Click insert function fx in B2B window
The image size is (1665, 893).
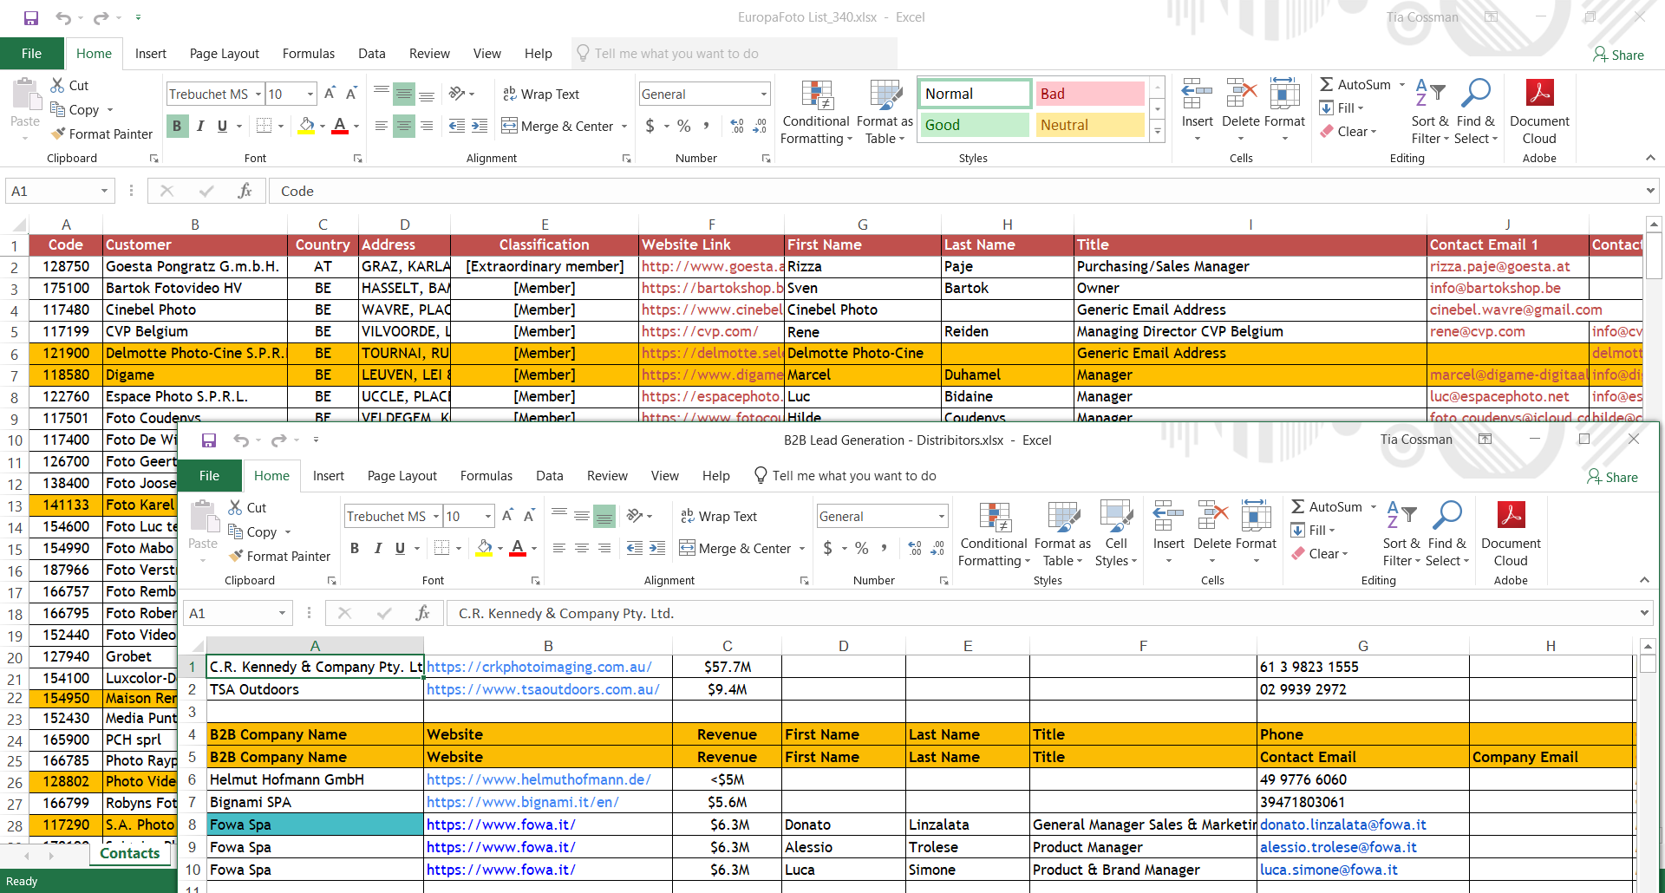(x=422, y=613)
